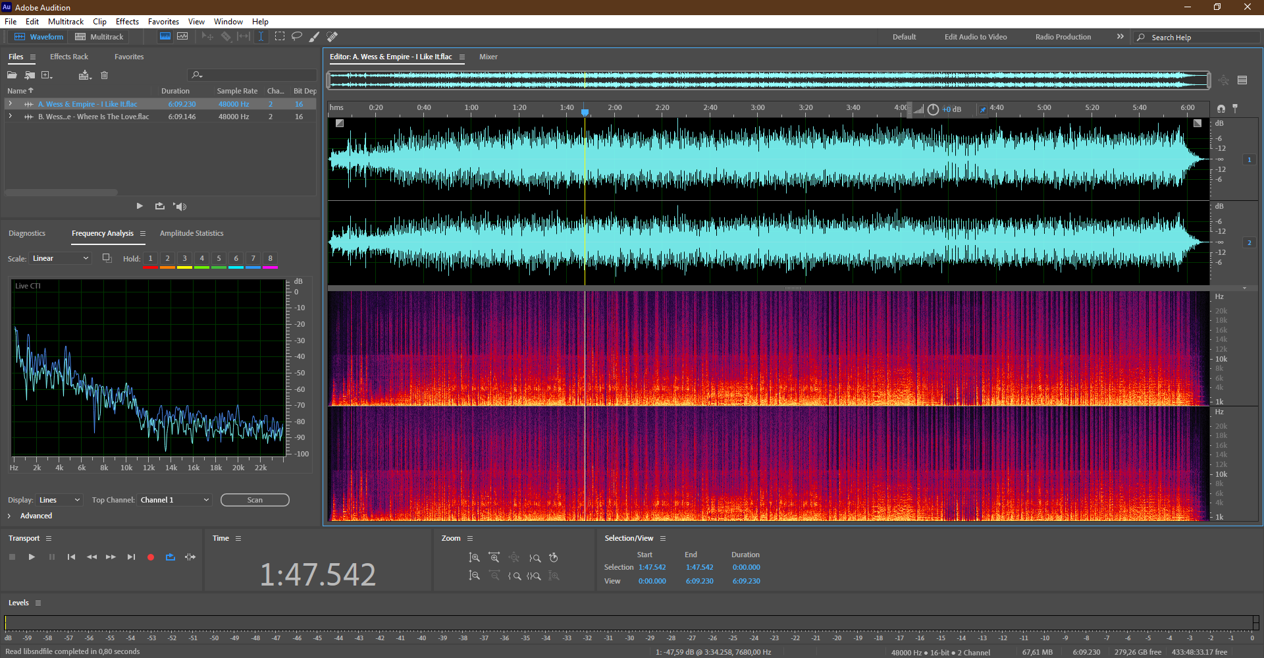Select the Radio Production workspace
This screenshot has width=1264, height=658.
(x=1063, y=37)
